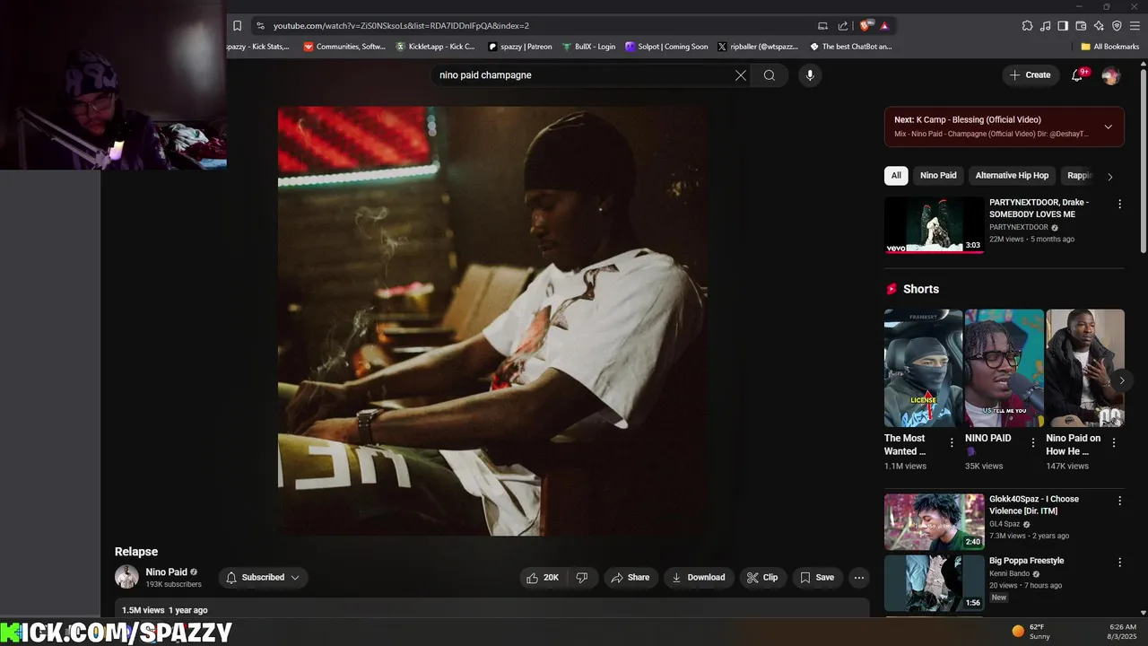Show next Shorts with the arrow button
Viewport: 1148px width, 646px height.
[x=1121, y=380]
